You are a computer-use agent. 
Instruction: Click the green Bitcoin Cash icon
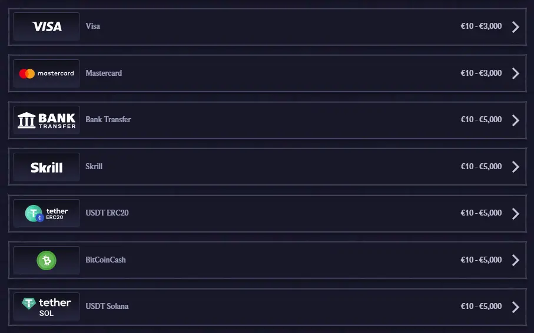(x=47, y=260)
